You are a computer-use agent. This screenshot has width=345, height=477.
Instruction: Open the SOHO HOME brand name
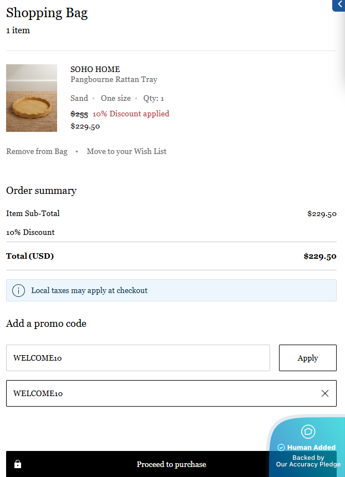[x=95, y=69]
